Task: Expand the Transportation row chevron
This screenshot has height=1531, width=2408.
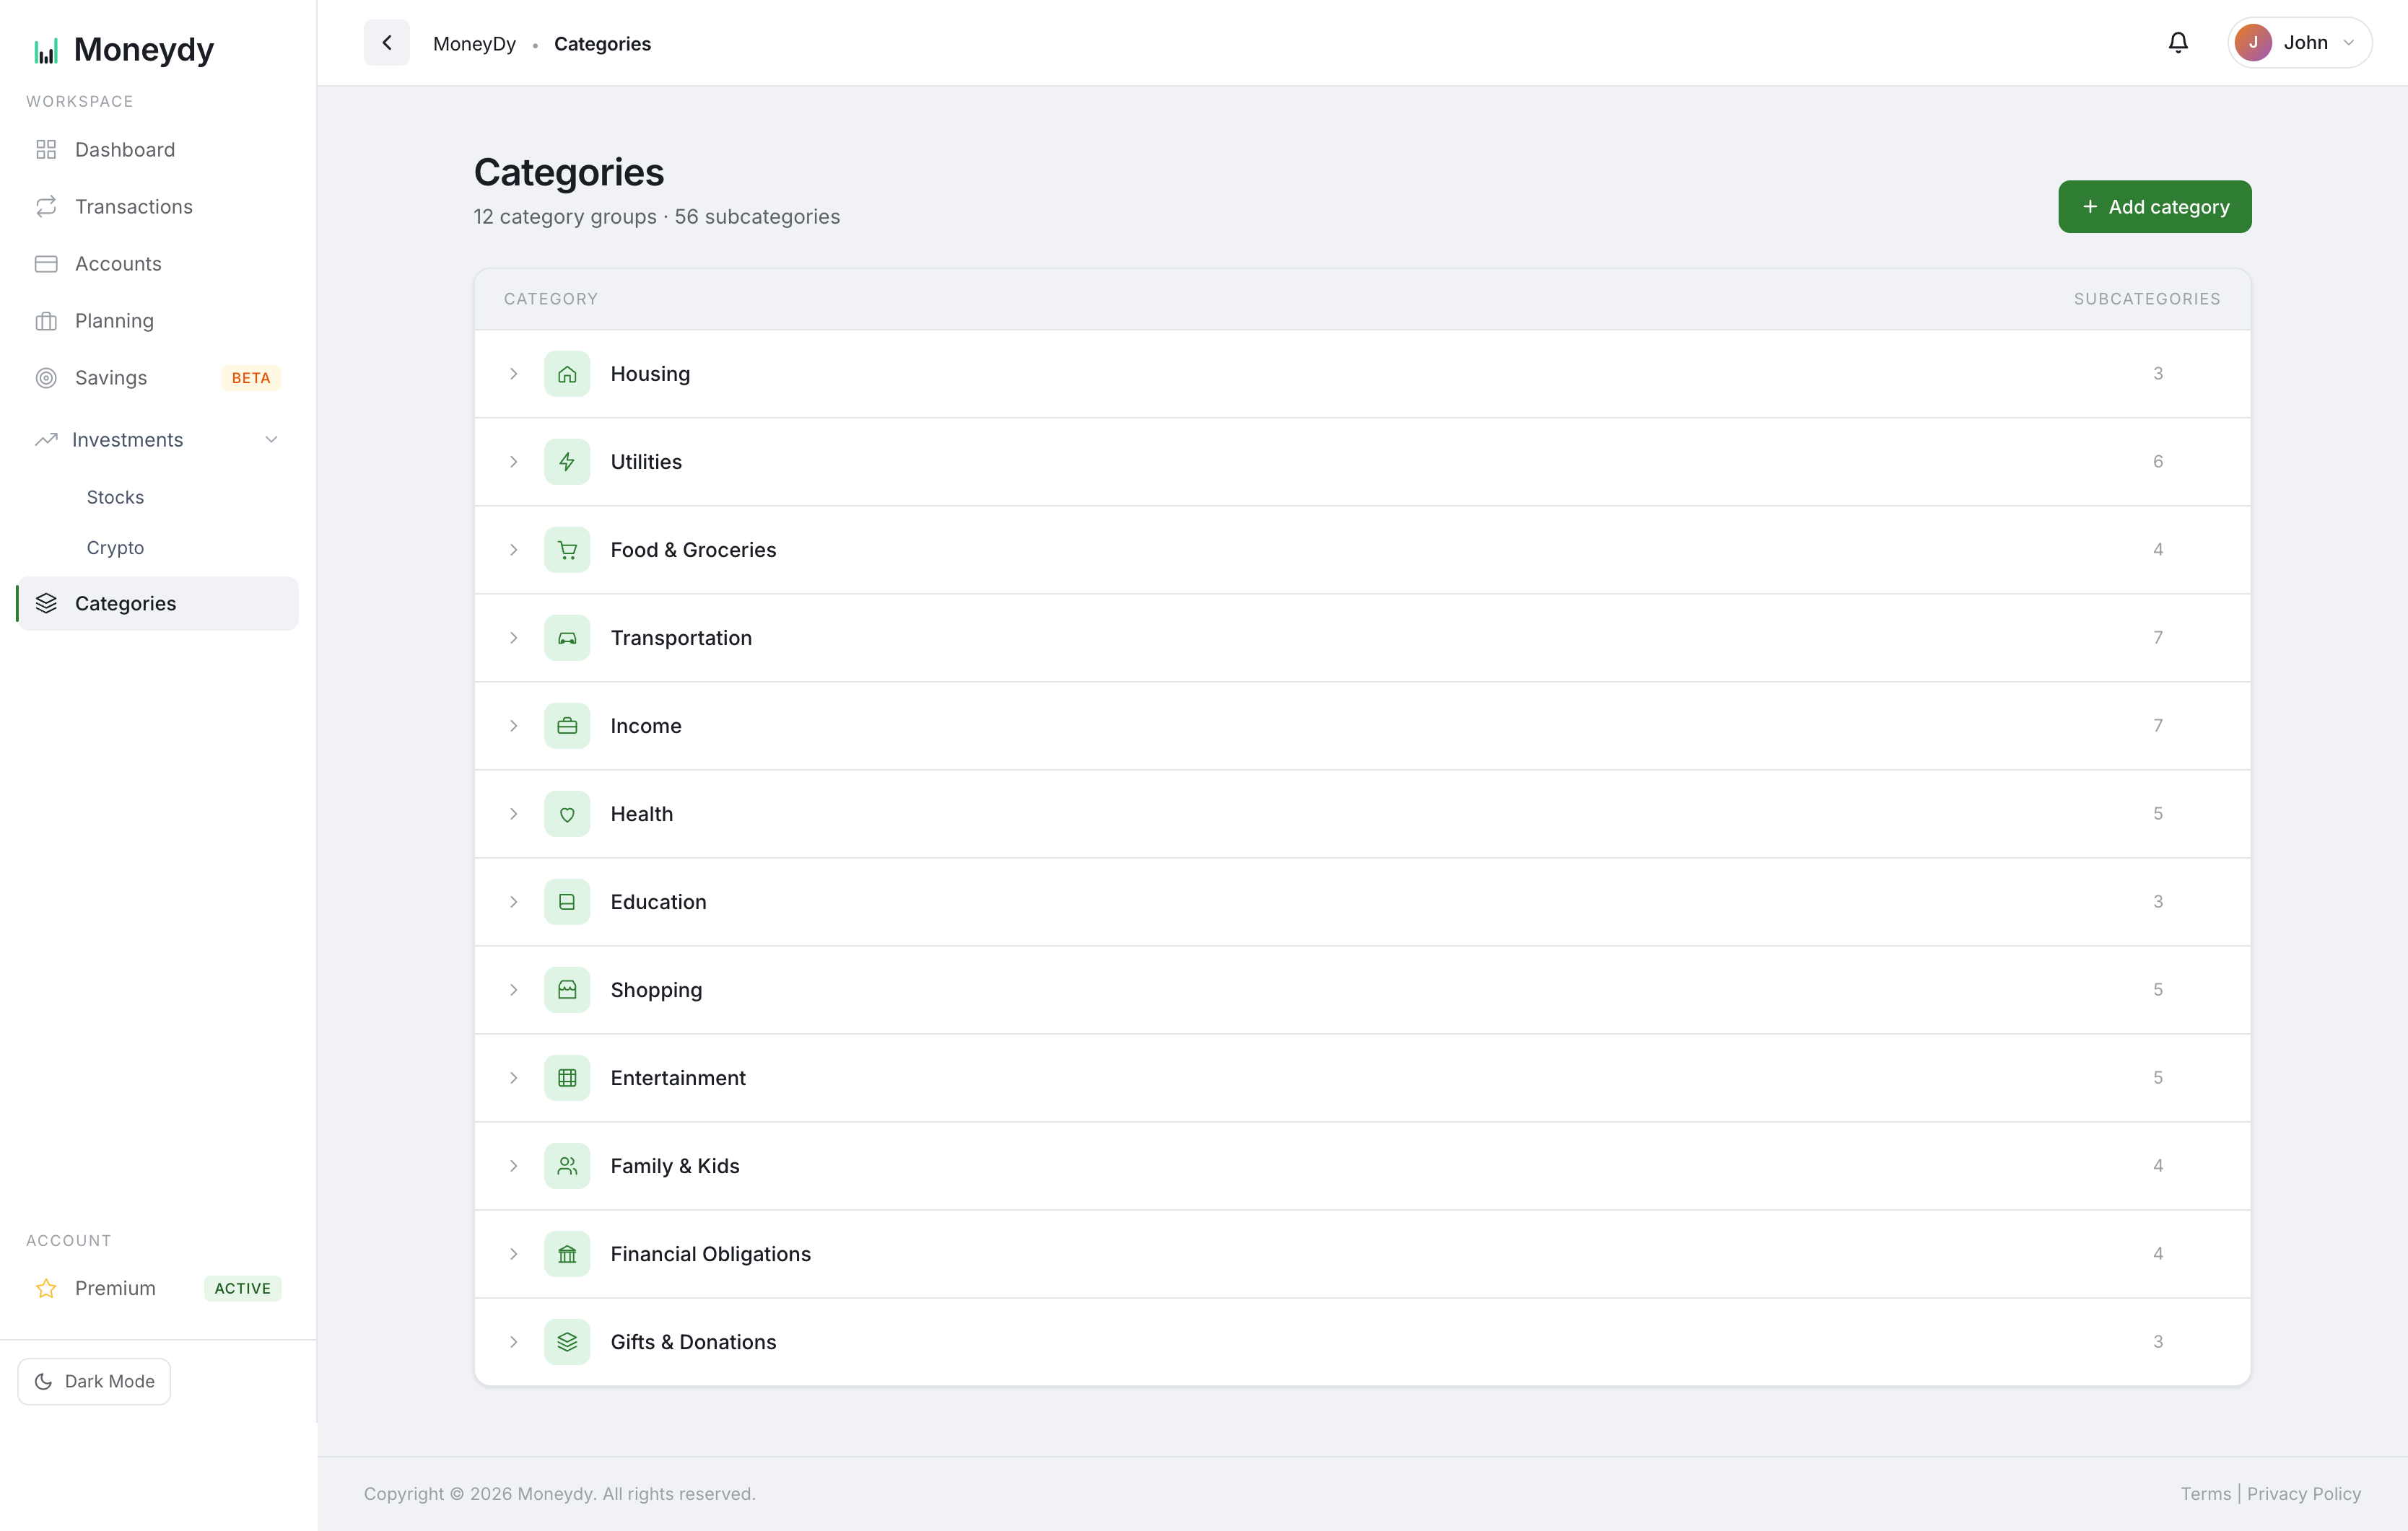Action: click(x=513, y=638)
